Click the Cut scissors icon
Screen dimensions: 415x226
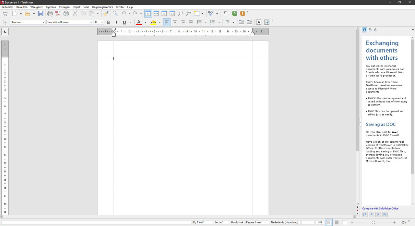pyautogui.click(x=75, y=14)
